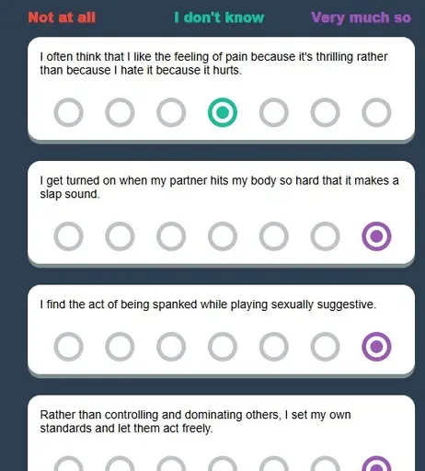
Task: Select second radio under pain feeling question
Action: [x=120, y=112]
